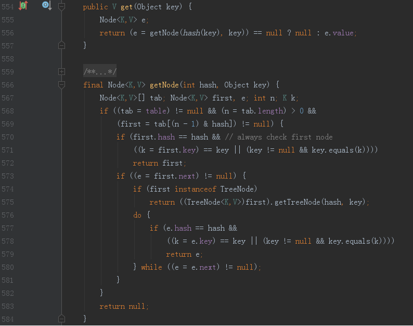Click the getNode method declaration name on line 566
413x326 pixels.
point(164,85)
